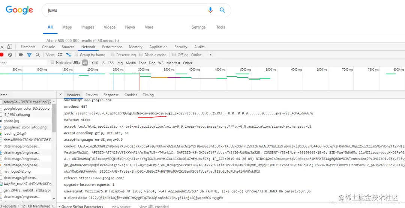Open the Security tab
The width and height of the screenshot is (405, 208).
point(181,47)
